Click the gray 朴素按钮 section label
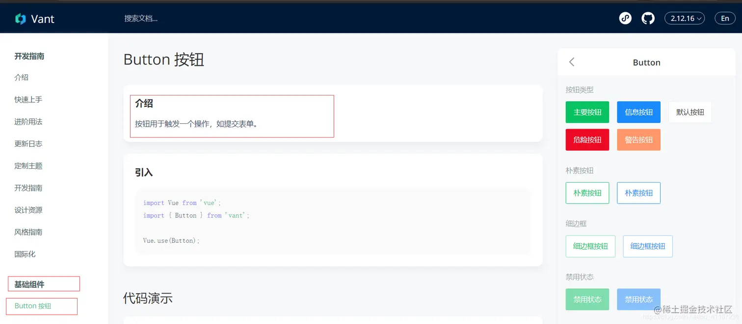Screen dimensions: 742x324 click(x=580, y=170)
